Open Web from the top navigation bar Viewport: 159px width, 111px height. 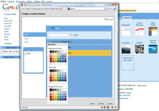(43, 1)
